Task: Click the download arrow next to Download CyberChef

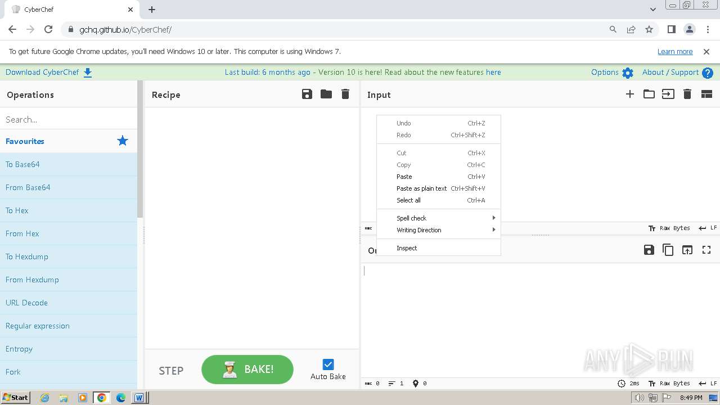Action: click(x=88, y=73)
